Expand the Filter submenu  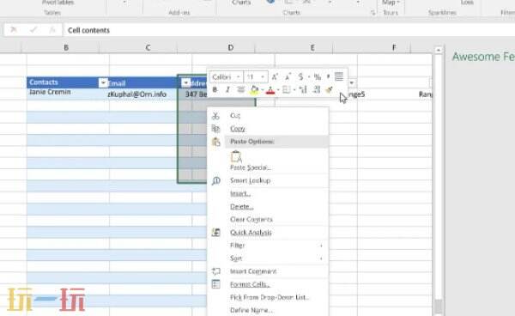[x=276, y=246]
